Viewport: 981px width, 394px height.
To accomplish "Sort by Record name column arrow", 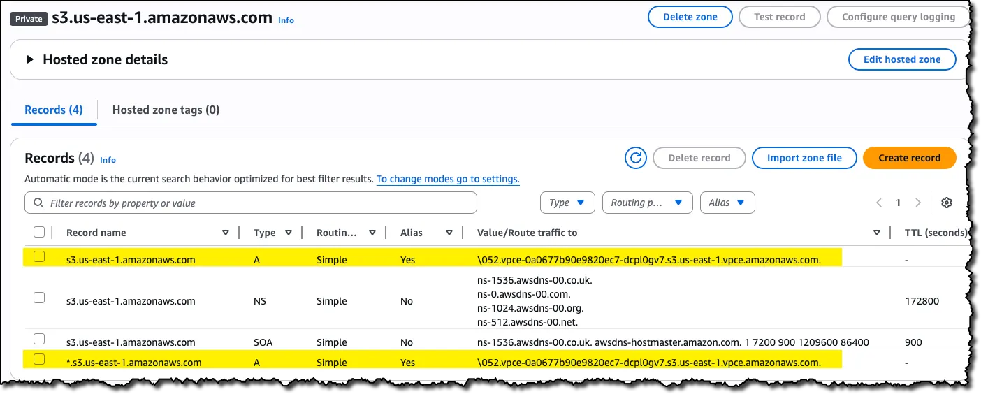I will (x=226, y=233).
